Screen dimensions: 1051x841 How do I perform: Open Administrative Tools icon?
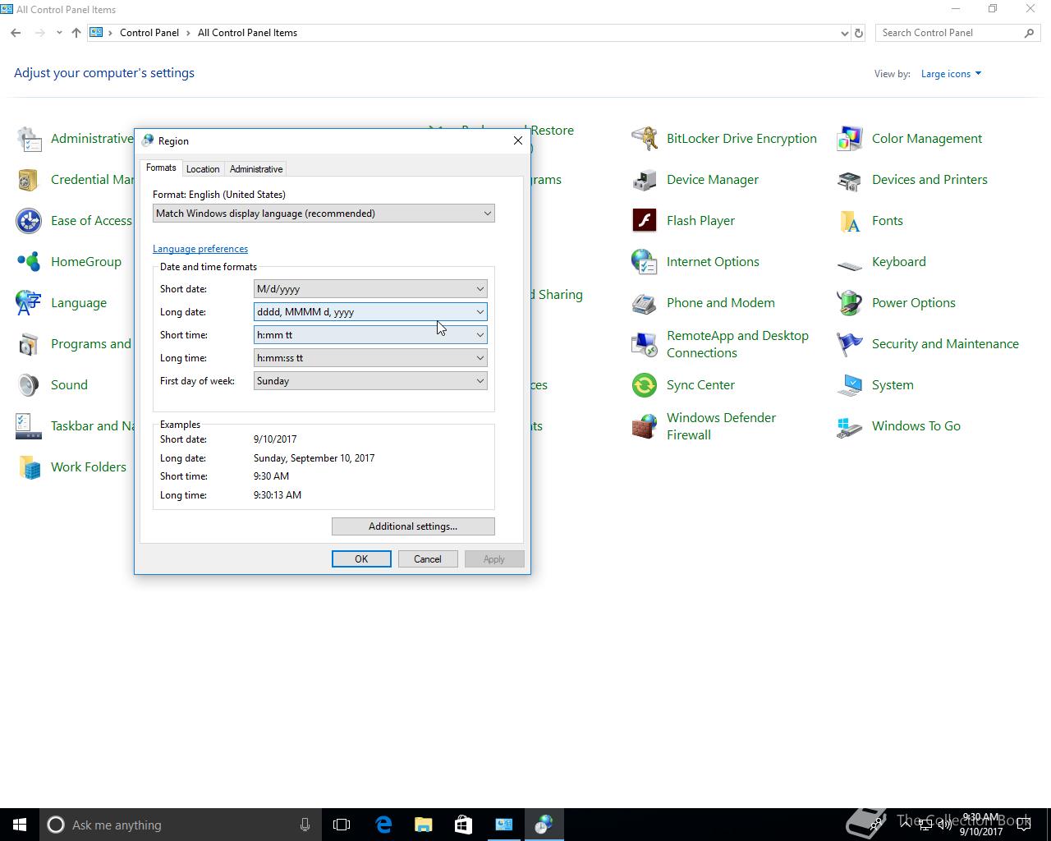click(x=29, y=139)
